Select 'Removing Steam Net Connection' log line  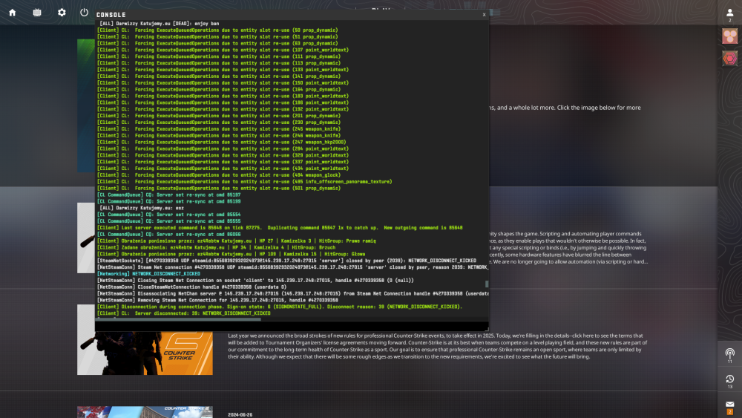coord(217,300)
